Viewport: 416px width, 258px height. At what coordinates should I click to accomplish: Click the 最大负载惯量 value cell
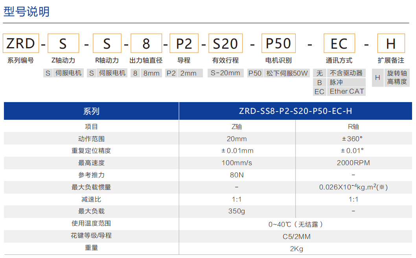tap(353, 187)
